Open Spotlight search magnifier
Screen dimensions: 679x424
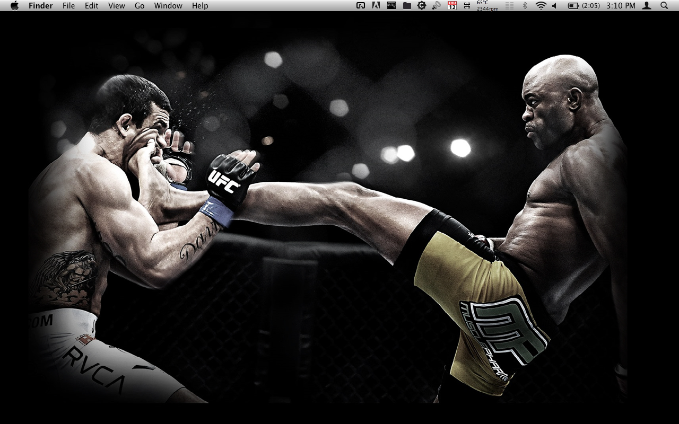[664, 6]
